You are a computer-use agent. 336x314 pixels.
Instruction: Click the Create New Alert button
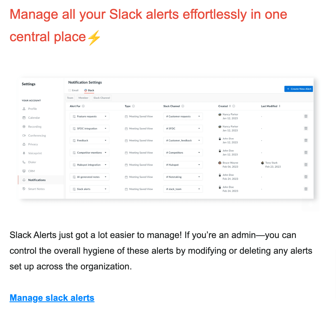click(x=298, y=89)
